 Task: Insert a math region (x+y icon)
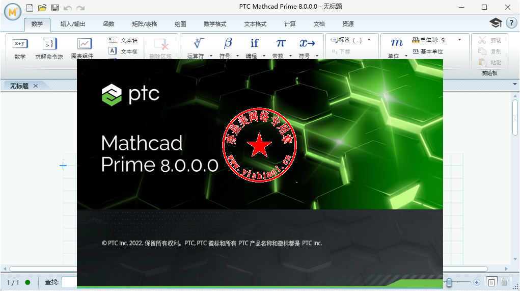click(x=20, y=44)
